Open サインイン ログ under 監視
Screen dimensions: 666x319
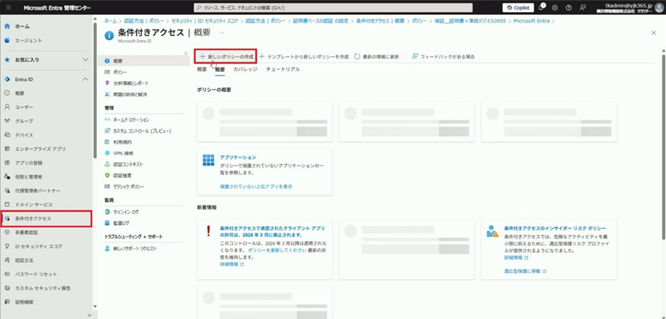coord(126,212)
